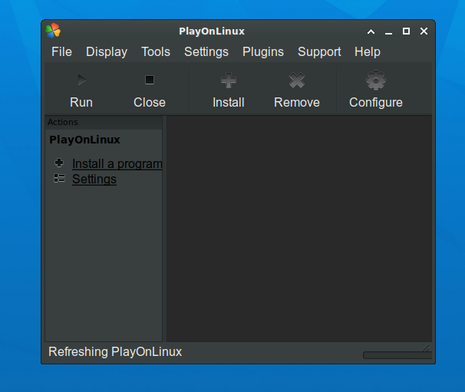
Task: Open the Display menu
Action: (x=107, y=52)
